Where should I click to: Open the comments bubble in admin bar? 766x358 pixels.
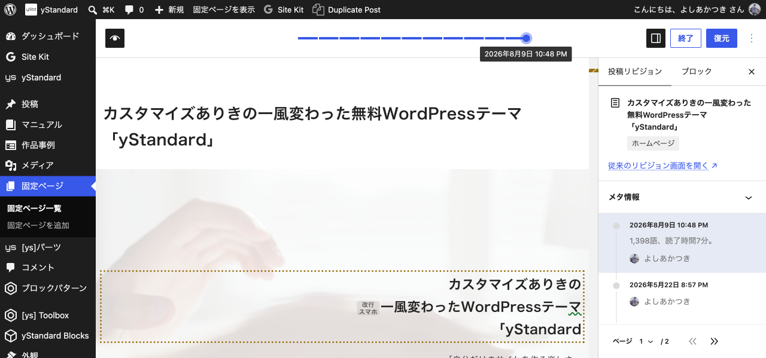[x=135, y=10]
